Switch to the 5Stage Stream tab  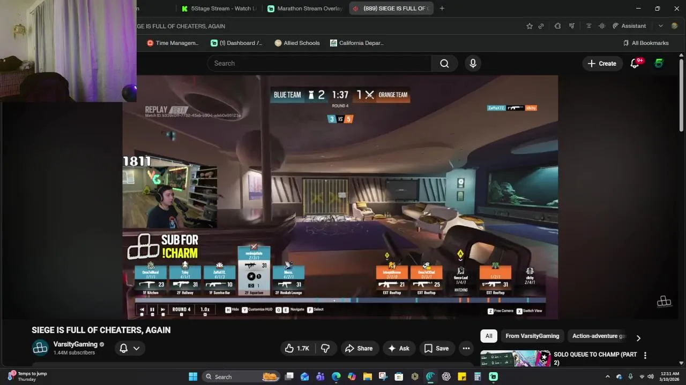[x=219, y=9]
